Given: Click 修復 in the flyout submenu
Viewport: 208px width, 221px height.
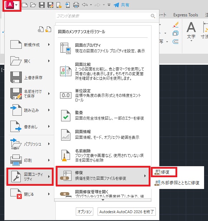Looking at the screenshot, I should [x=164, y=172].
